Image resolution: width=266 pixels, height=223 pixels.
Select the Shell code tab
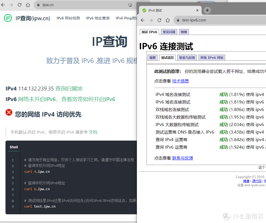(14, 147)
